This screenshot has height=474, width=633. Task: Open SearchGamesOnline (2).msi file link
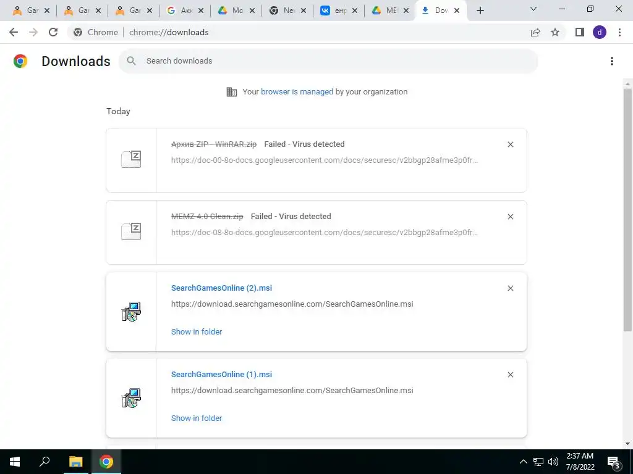point(221,288)
